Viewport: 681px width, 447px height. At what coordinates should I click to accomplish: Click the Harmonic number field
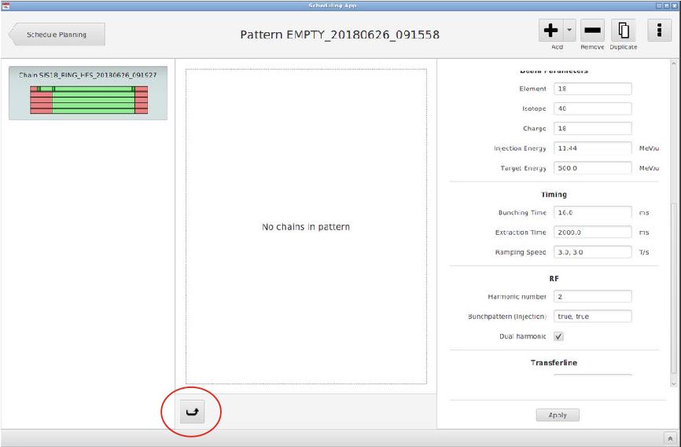[x=592, y=296]
